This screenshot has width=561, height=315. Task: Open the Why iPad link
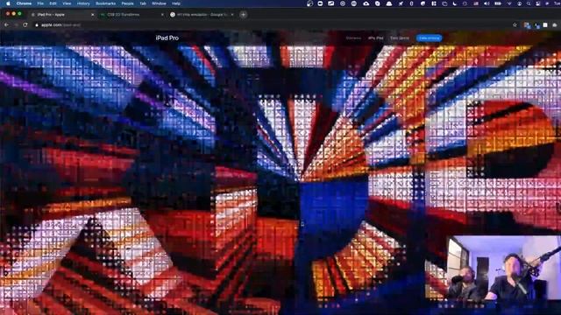click(376, 38)
